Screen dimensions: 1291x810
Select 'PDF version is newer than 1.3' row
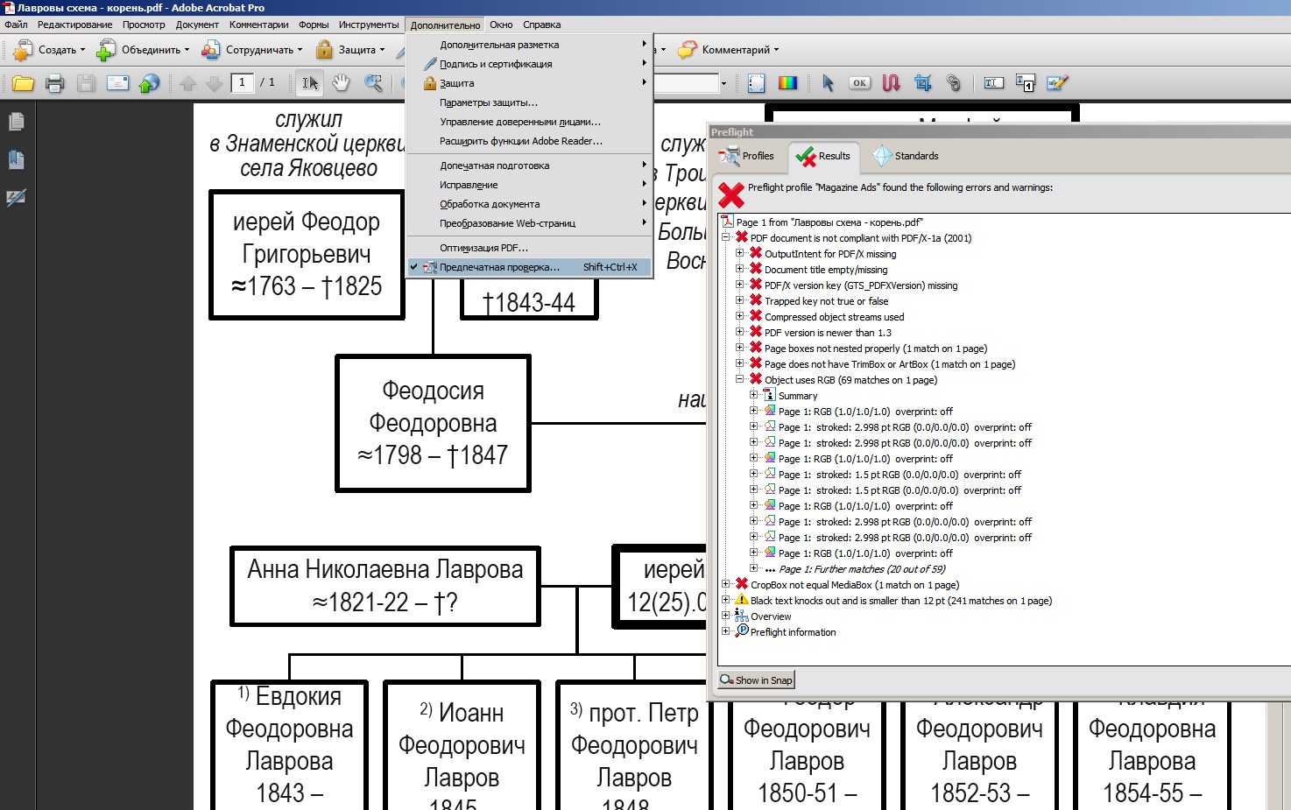click(828, 333)
